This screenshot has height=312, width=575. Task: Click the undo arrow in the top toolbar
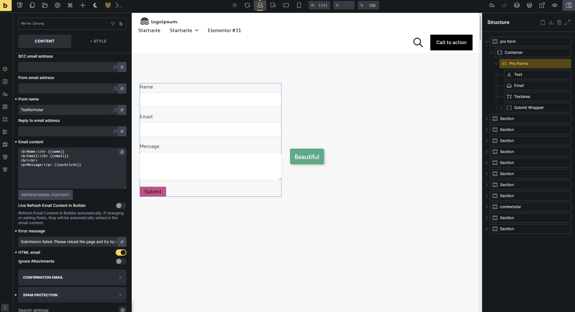pyautogui.click(x=491, y=5)
